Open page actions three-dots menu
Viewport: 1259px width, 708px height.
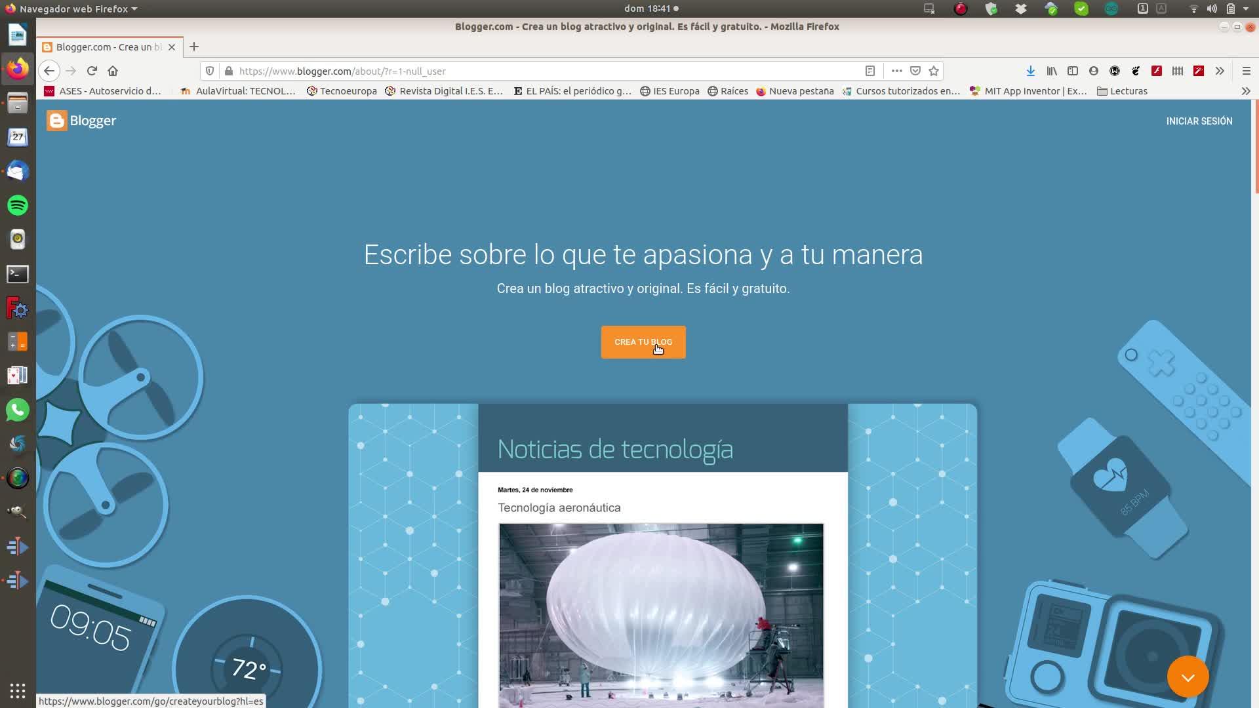point(896,71)
